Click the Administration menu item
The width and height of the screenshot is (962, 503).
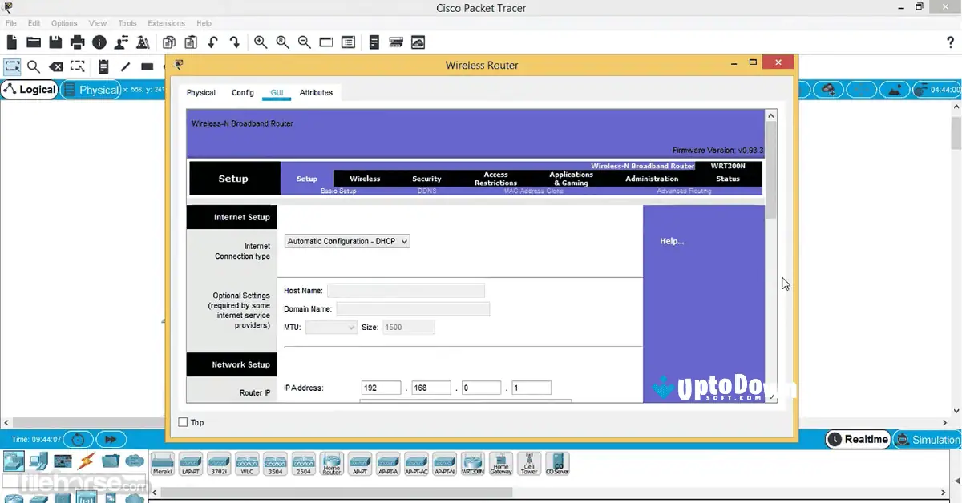click(x=651, y=179)
